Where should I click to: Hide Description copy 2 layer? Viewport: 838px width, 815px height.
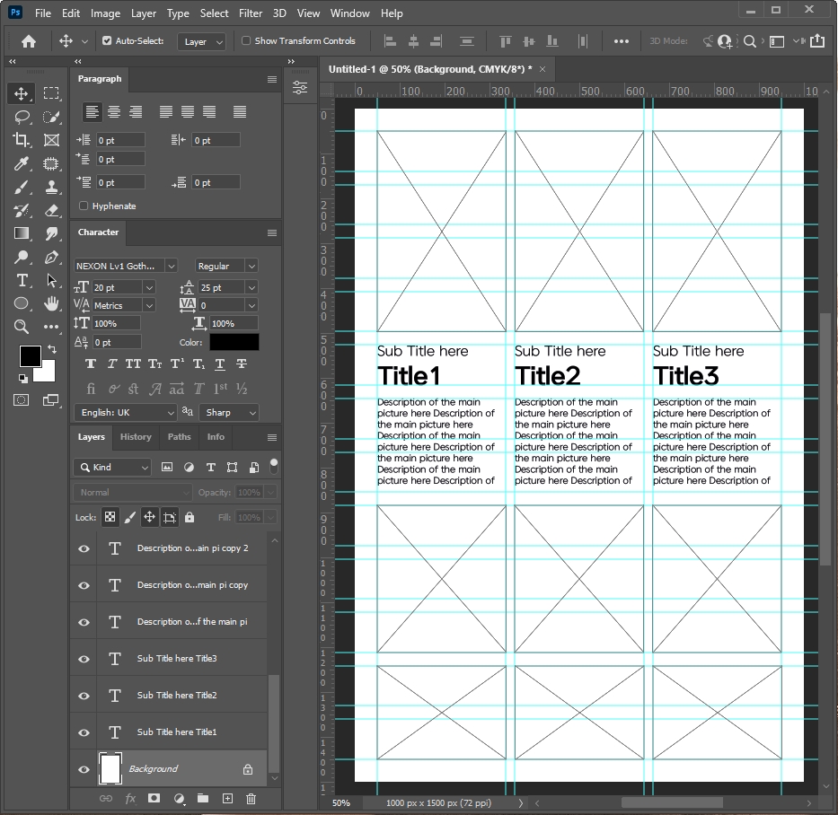84,548
